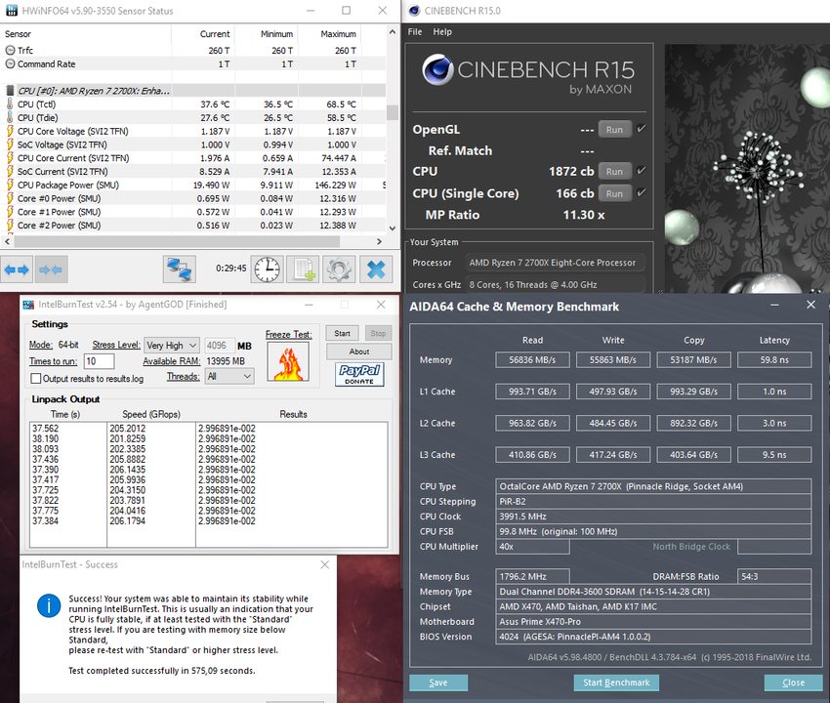Viewport: 830px width, 703px height.
Task: Click lightning icon beside CPU Package Power
Action: (10, 185)
